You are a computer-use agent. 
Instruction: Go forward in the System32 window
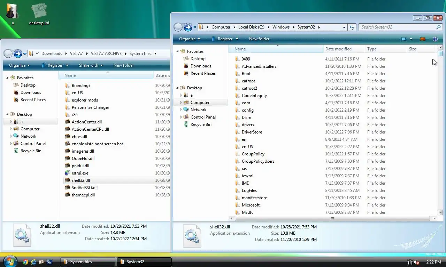188,27
